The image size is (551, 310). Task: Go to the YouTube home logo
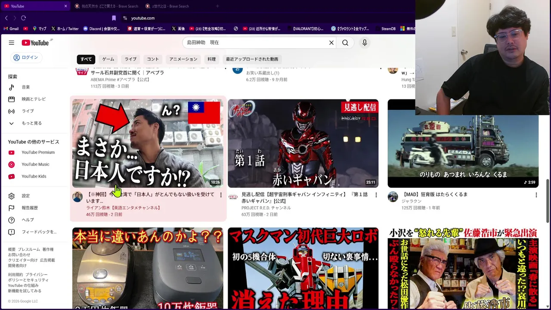(35, 43)
